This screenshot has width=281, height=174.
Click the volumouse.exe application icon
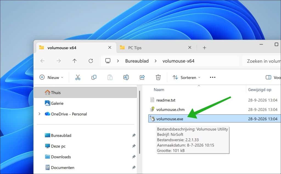click(152, 118)
